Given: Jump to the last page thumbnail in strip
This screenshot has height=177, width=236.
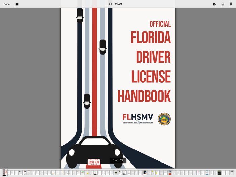Looking at the screenshot, I should (x=232, y=173).
